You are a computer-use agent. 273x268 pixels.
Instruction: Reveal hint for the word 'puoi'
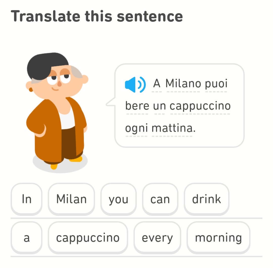pyautogui.click(x=216, y=84)
